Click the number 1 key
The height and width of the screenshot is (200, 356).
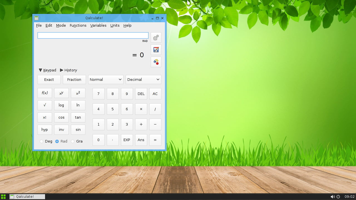[98, 124]
